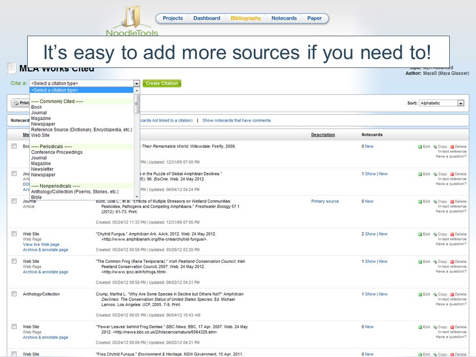This screenshot has width=476, height=357.
Task: Check the box for Anthology/Collection entry
Action: [x=14, y=294]
